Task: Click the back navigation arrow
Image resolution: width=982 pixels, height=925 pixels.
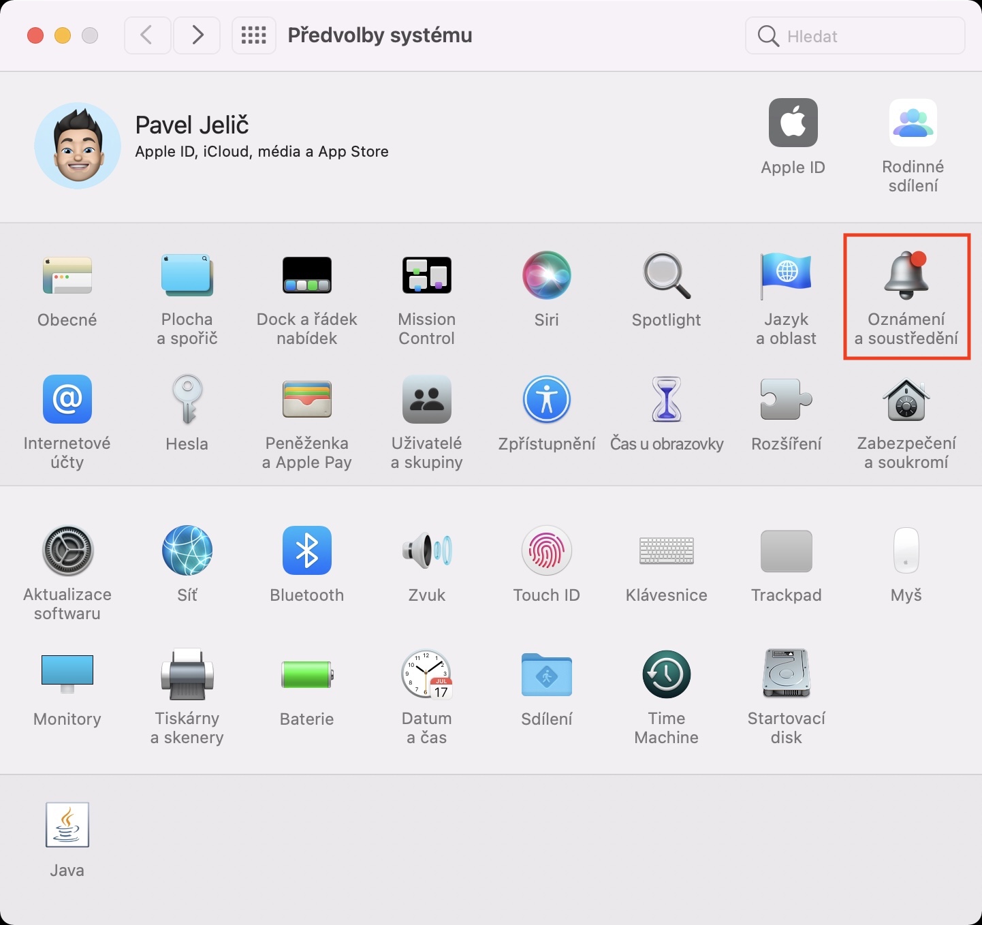Action: pos(147,35)
